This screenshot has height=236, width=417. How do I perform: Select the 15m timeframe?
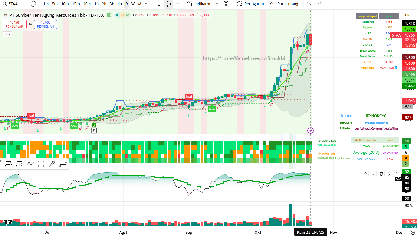[76, 4]
